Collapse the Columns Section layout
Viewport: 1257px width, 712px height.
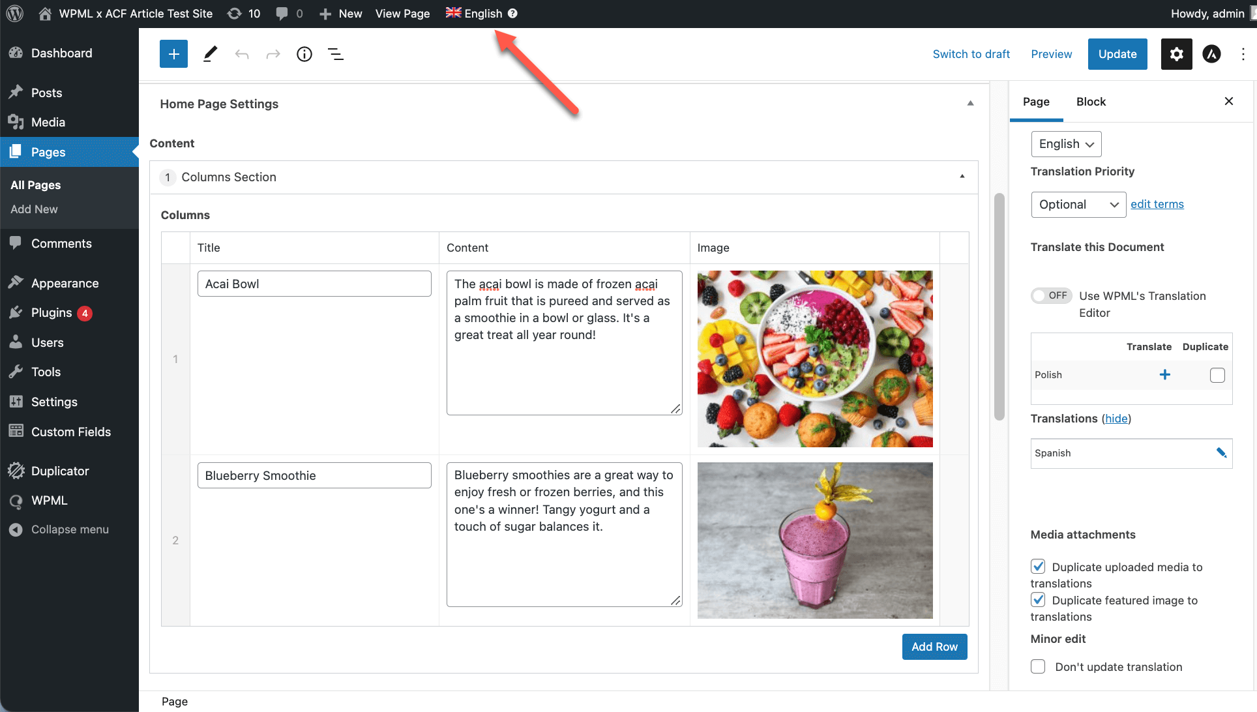(962, 176)
